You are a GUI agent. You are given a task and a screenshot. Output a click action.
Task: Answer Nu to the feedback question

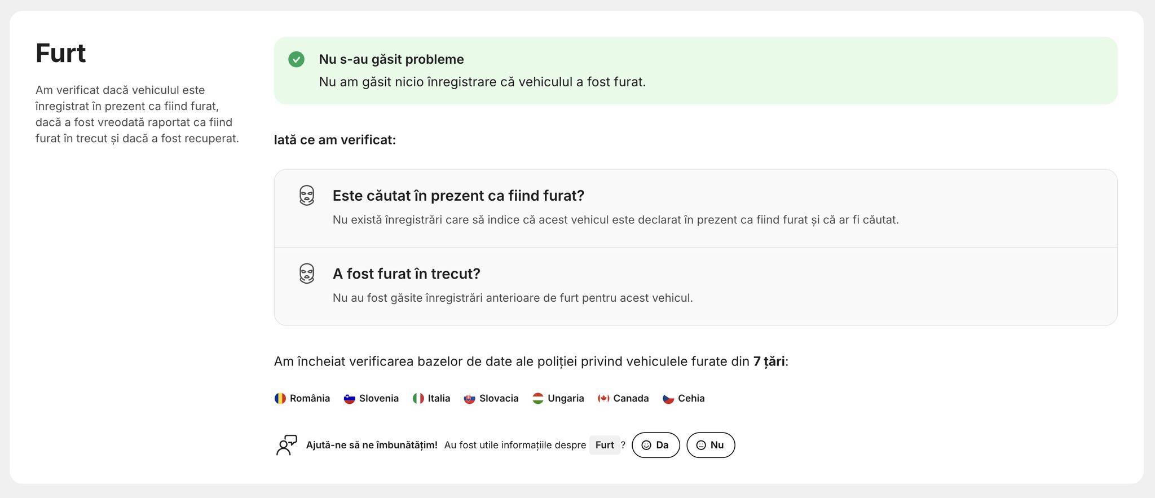click(711, 445)
